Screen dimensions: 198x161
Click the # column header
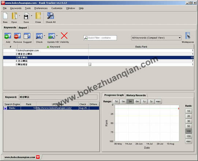click(10, 47)
